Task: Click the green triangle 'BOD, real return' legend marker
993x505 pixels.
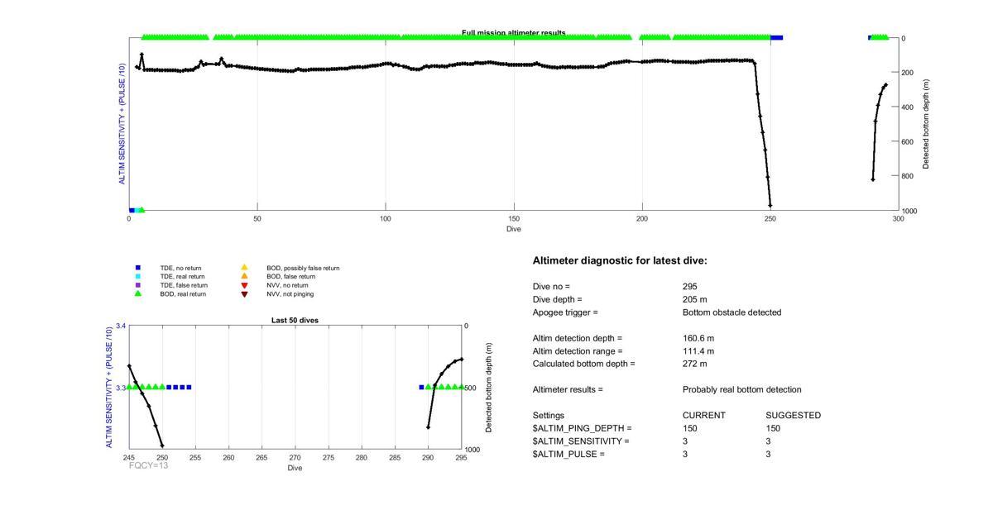Action: pos(138,293)
